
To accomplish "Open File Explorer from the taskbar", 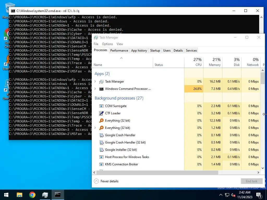I will click(19, 195).
